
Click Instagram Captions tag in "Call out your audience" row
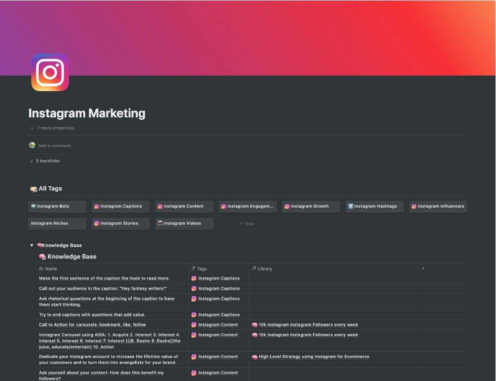[216, 288]
